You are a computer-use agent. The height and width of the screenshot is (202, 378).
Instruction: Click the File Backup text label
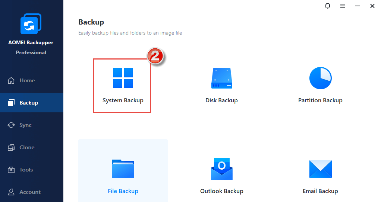[123, 191]
